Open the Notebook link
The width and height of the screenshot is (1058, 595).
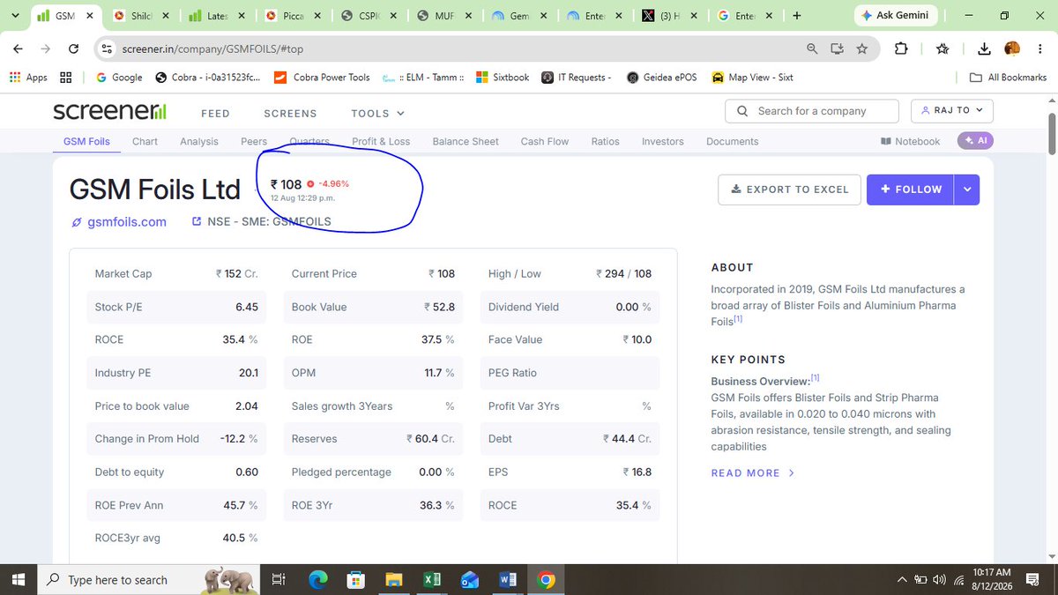(910, 141)
